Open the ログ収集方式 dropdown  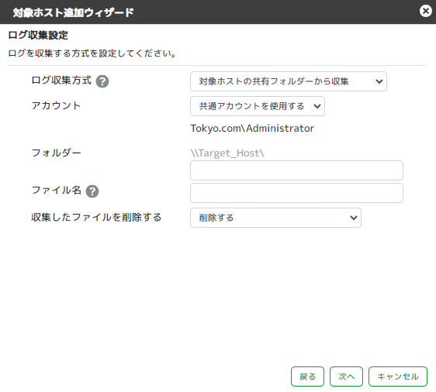click(x=289, y=81)
